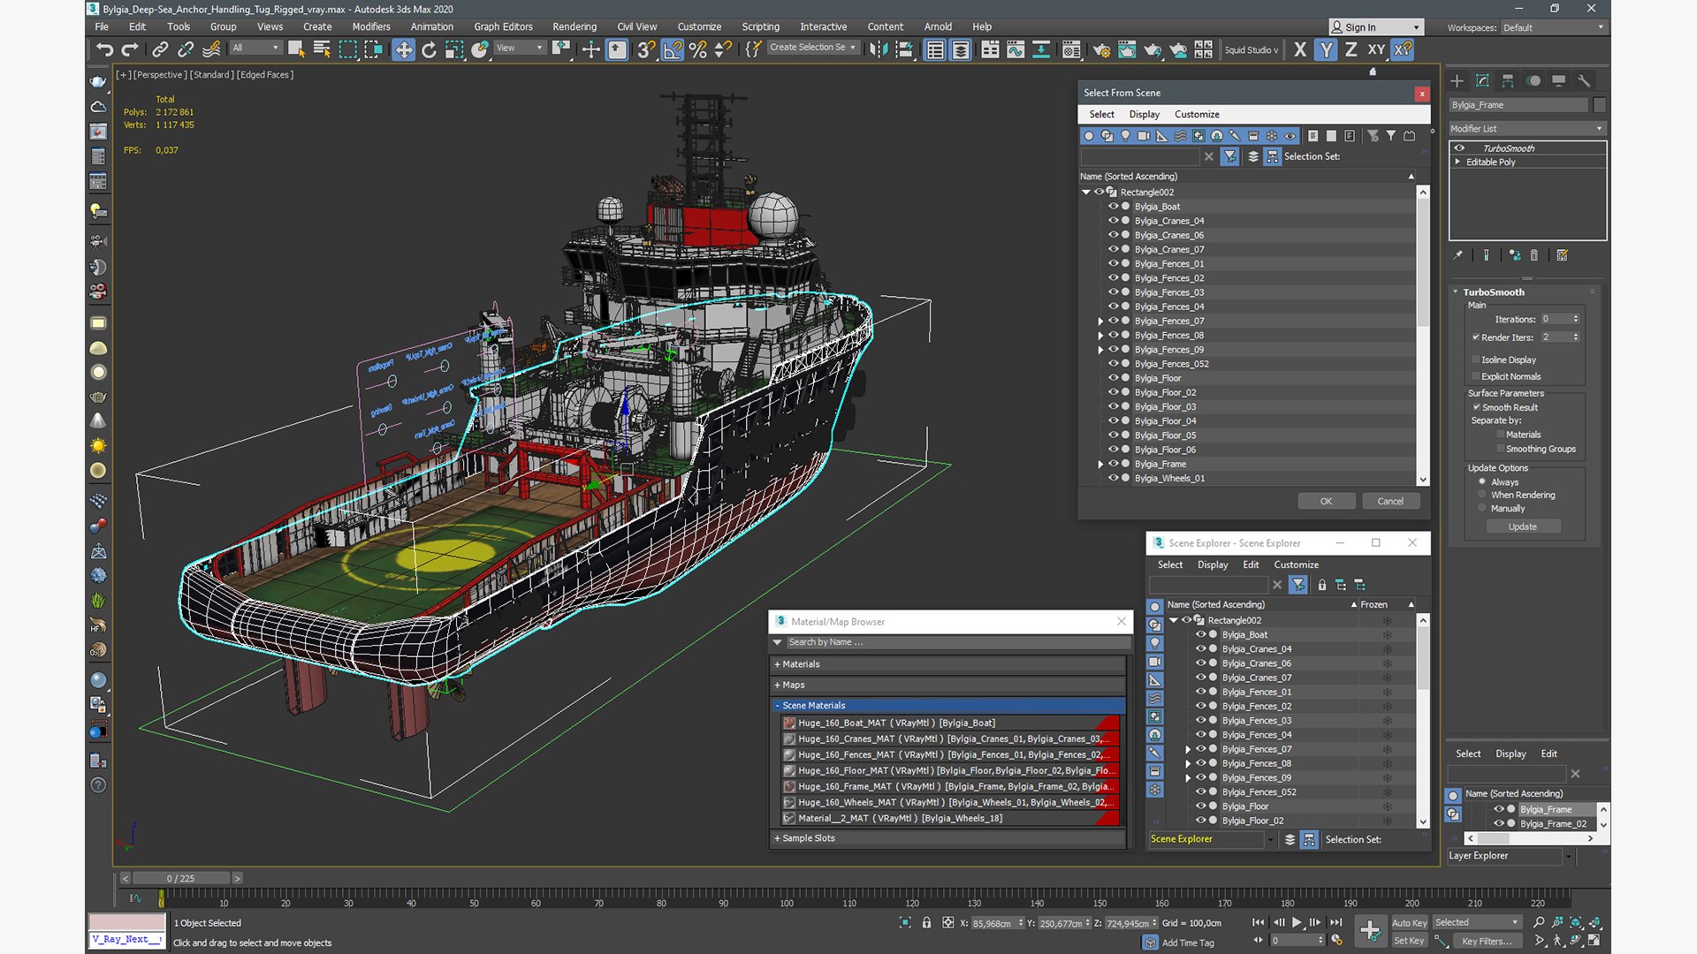This screenshot has height=954, width=1697.
Task: Expand Editable Poly in modifier stack
Action: [1457, 162]
